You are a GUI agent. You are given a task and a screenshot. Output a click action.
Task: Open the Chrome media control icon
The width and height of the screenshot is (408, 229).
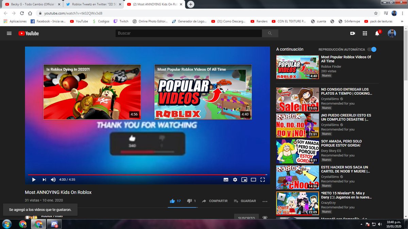[x=386, y=13]
